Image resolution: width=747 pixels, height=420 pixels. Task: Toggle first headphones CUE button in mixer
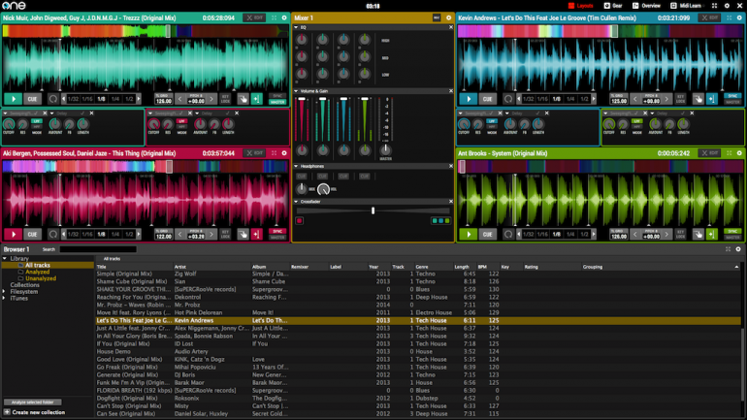(302, 177)
